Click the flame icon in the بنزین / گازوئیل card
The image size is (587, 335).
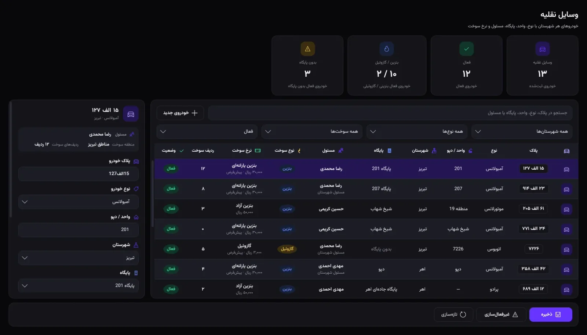[387, 49]
